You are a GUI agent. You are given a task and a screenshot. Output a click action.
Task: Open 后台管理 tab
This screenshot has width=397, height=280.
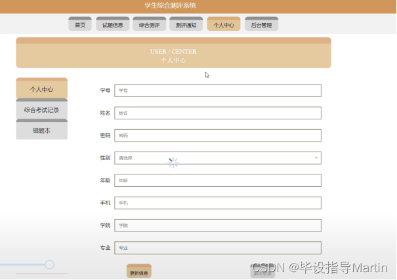pos(262,24)
